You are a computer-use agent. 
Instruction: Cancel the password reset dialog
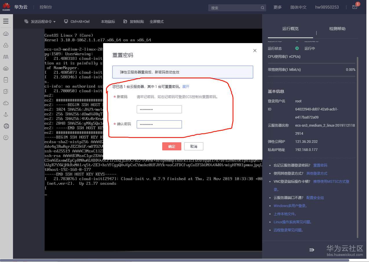tap(194, 146)
